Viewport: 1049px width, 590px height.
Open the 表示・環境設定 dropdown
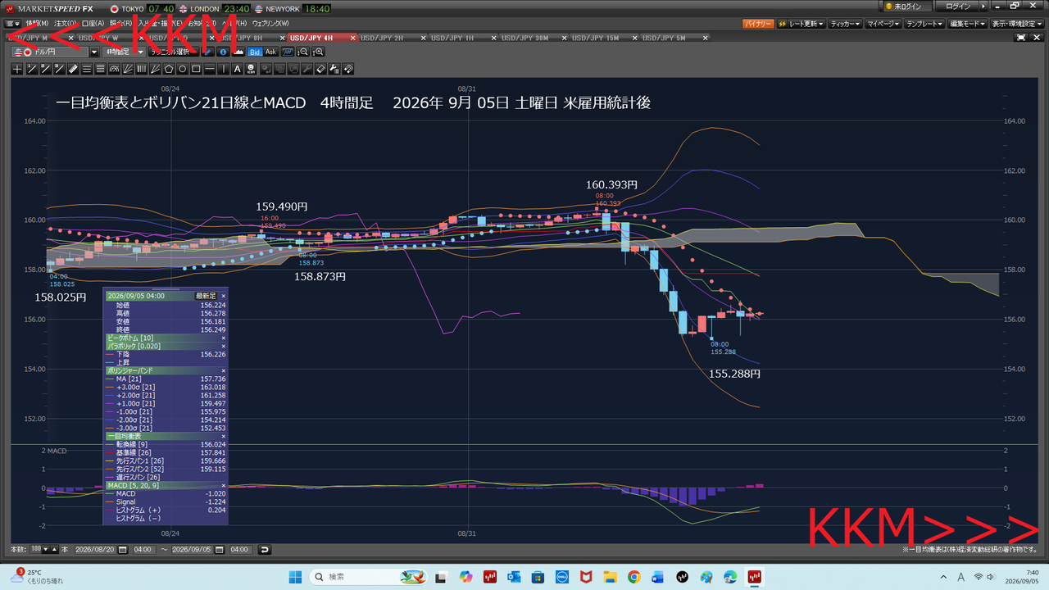[x=1016, y=24]
